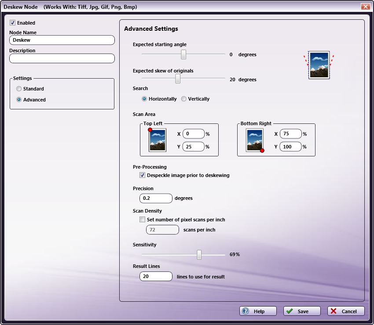Viewport: 374px width, 325px height.
Task: Click 'lines to use for result' text
Action: [201, 277]
